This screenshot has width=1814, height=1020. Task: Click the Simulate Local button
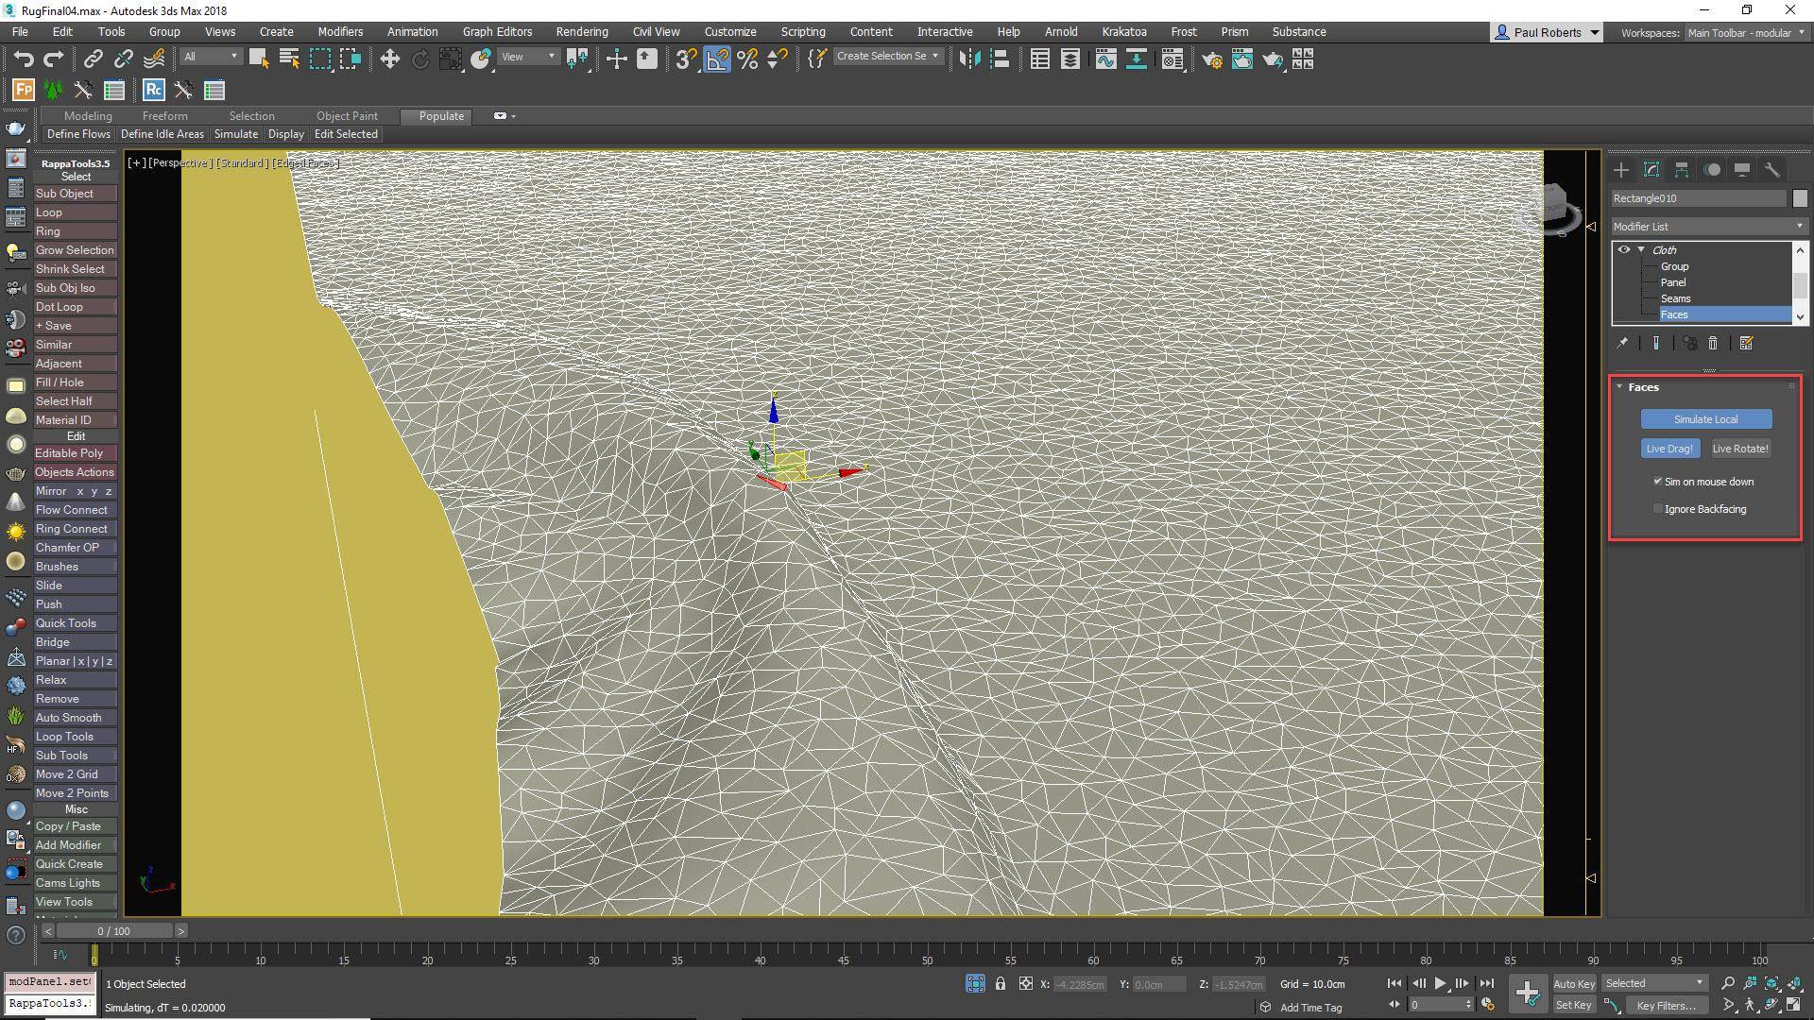pos(1705,419)
